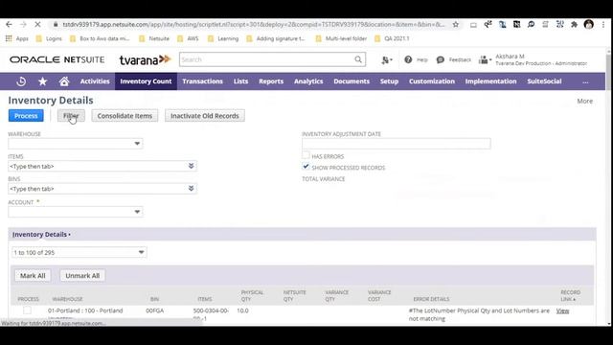Click the browser address bar URL
Image resolution: width=613 pixels, height=345 pixels.
(253, 24)
